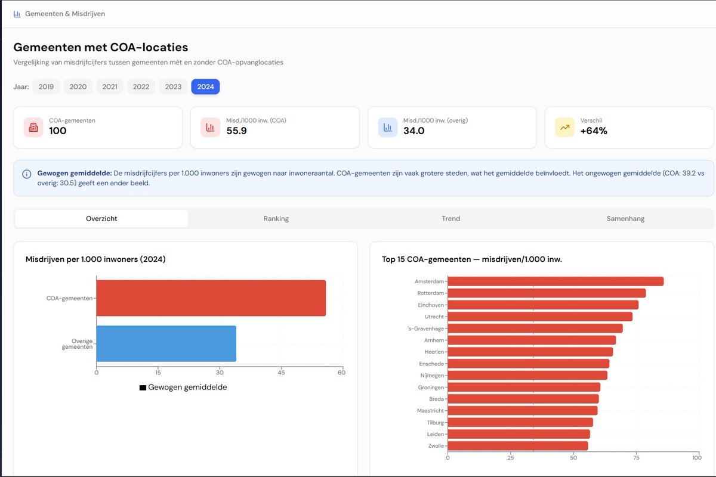Click the red building icon in COA-gemeenten card

(x=33, y=127)
